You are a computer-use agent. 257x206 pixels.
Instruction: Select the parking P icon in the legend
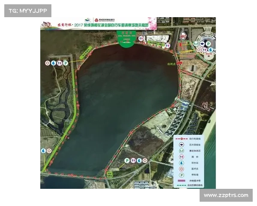click(182, 175)
